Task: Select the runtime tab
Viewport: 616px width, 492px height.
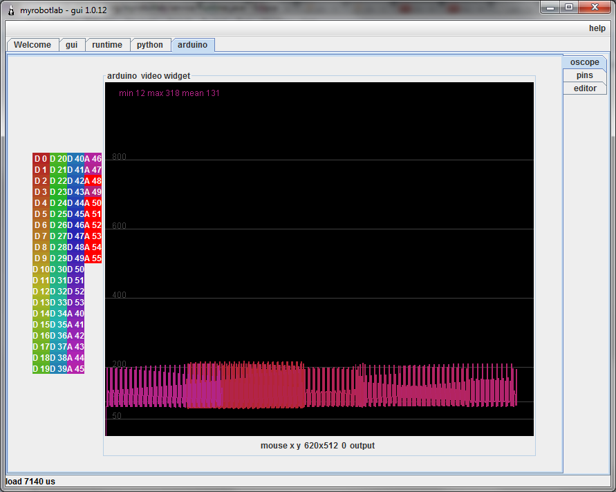Action: [107, 45]
